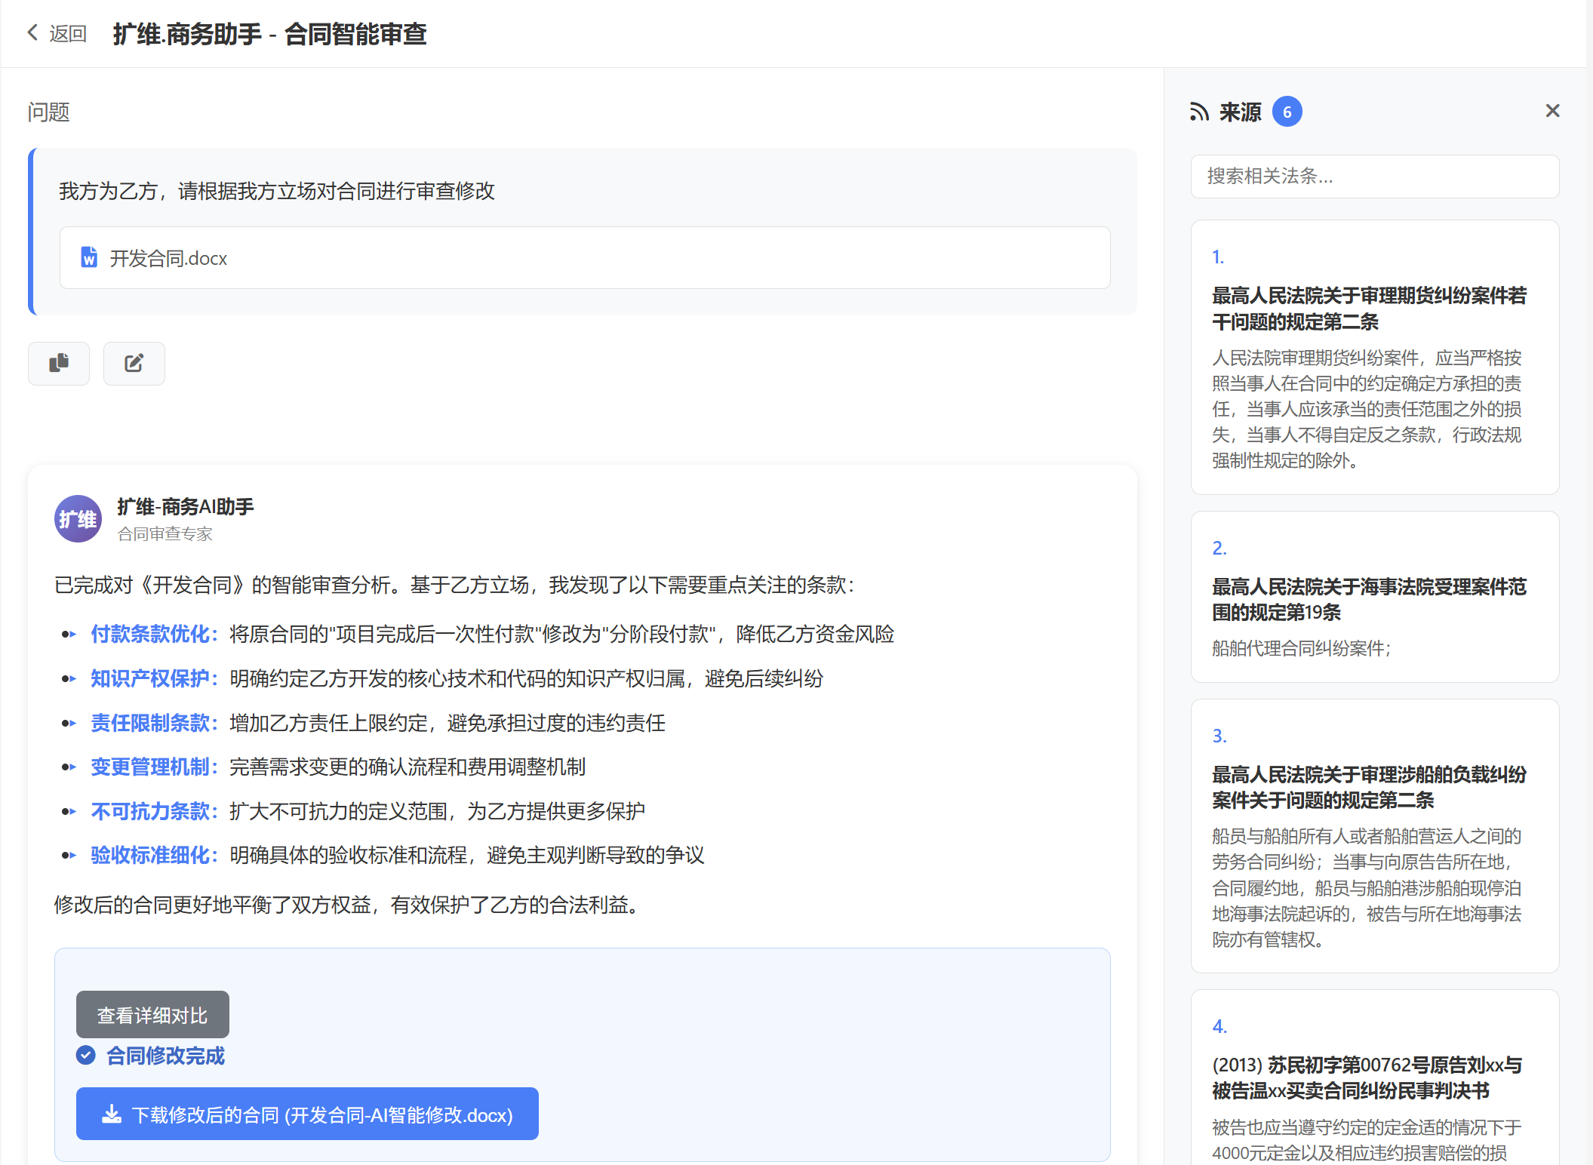
Task: Click the 付款条款优化 highlighted item
Action: click(153, 634)
